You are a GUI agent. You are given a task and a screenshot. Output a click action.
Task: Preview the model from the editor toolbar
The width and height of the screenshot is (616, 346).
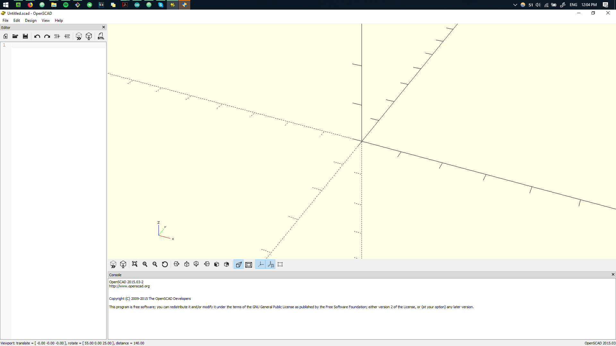(x=79, y=36)
